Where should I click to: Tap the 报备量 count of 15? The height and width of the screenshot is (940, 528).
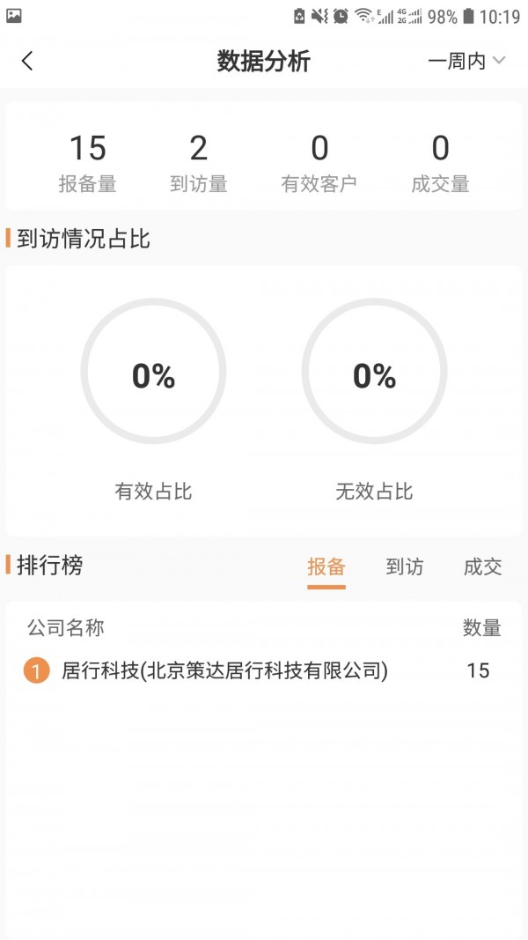coord(87,149)
